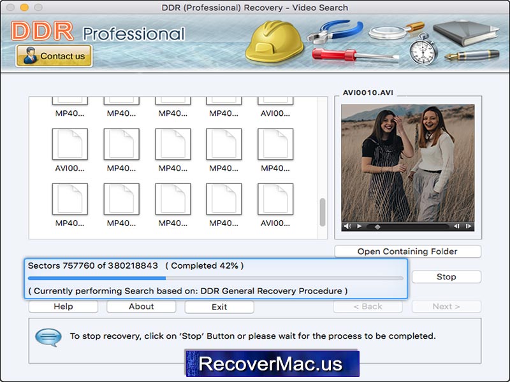Click the video seek slider handle

pyautogui.click(x=377, y=227)
